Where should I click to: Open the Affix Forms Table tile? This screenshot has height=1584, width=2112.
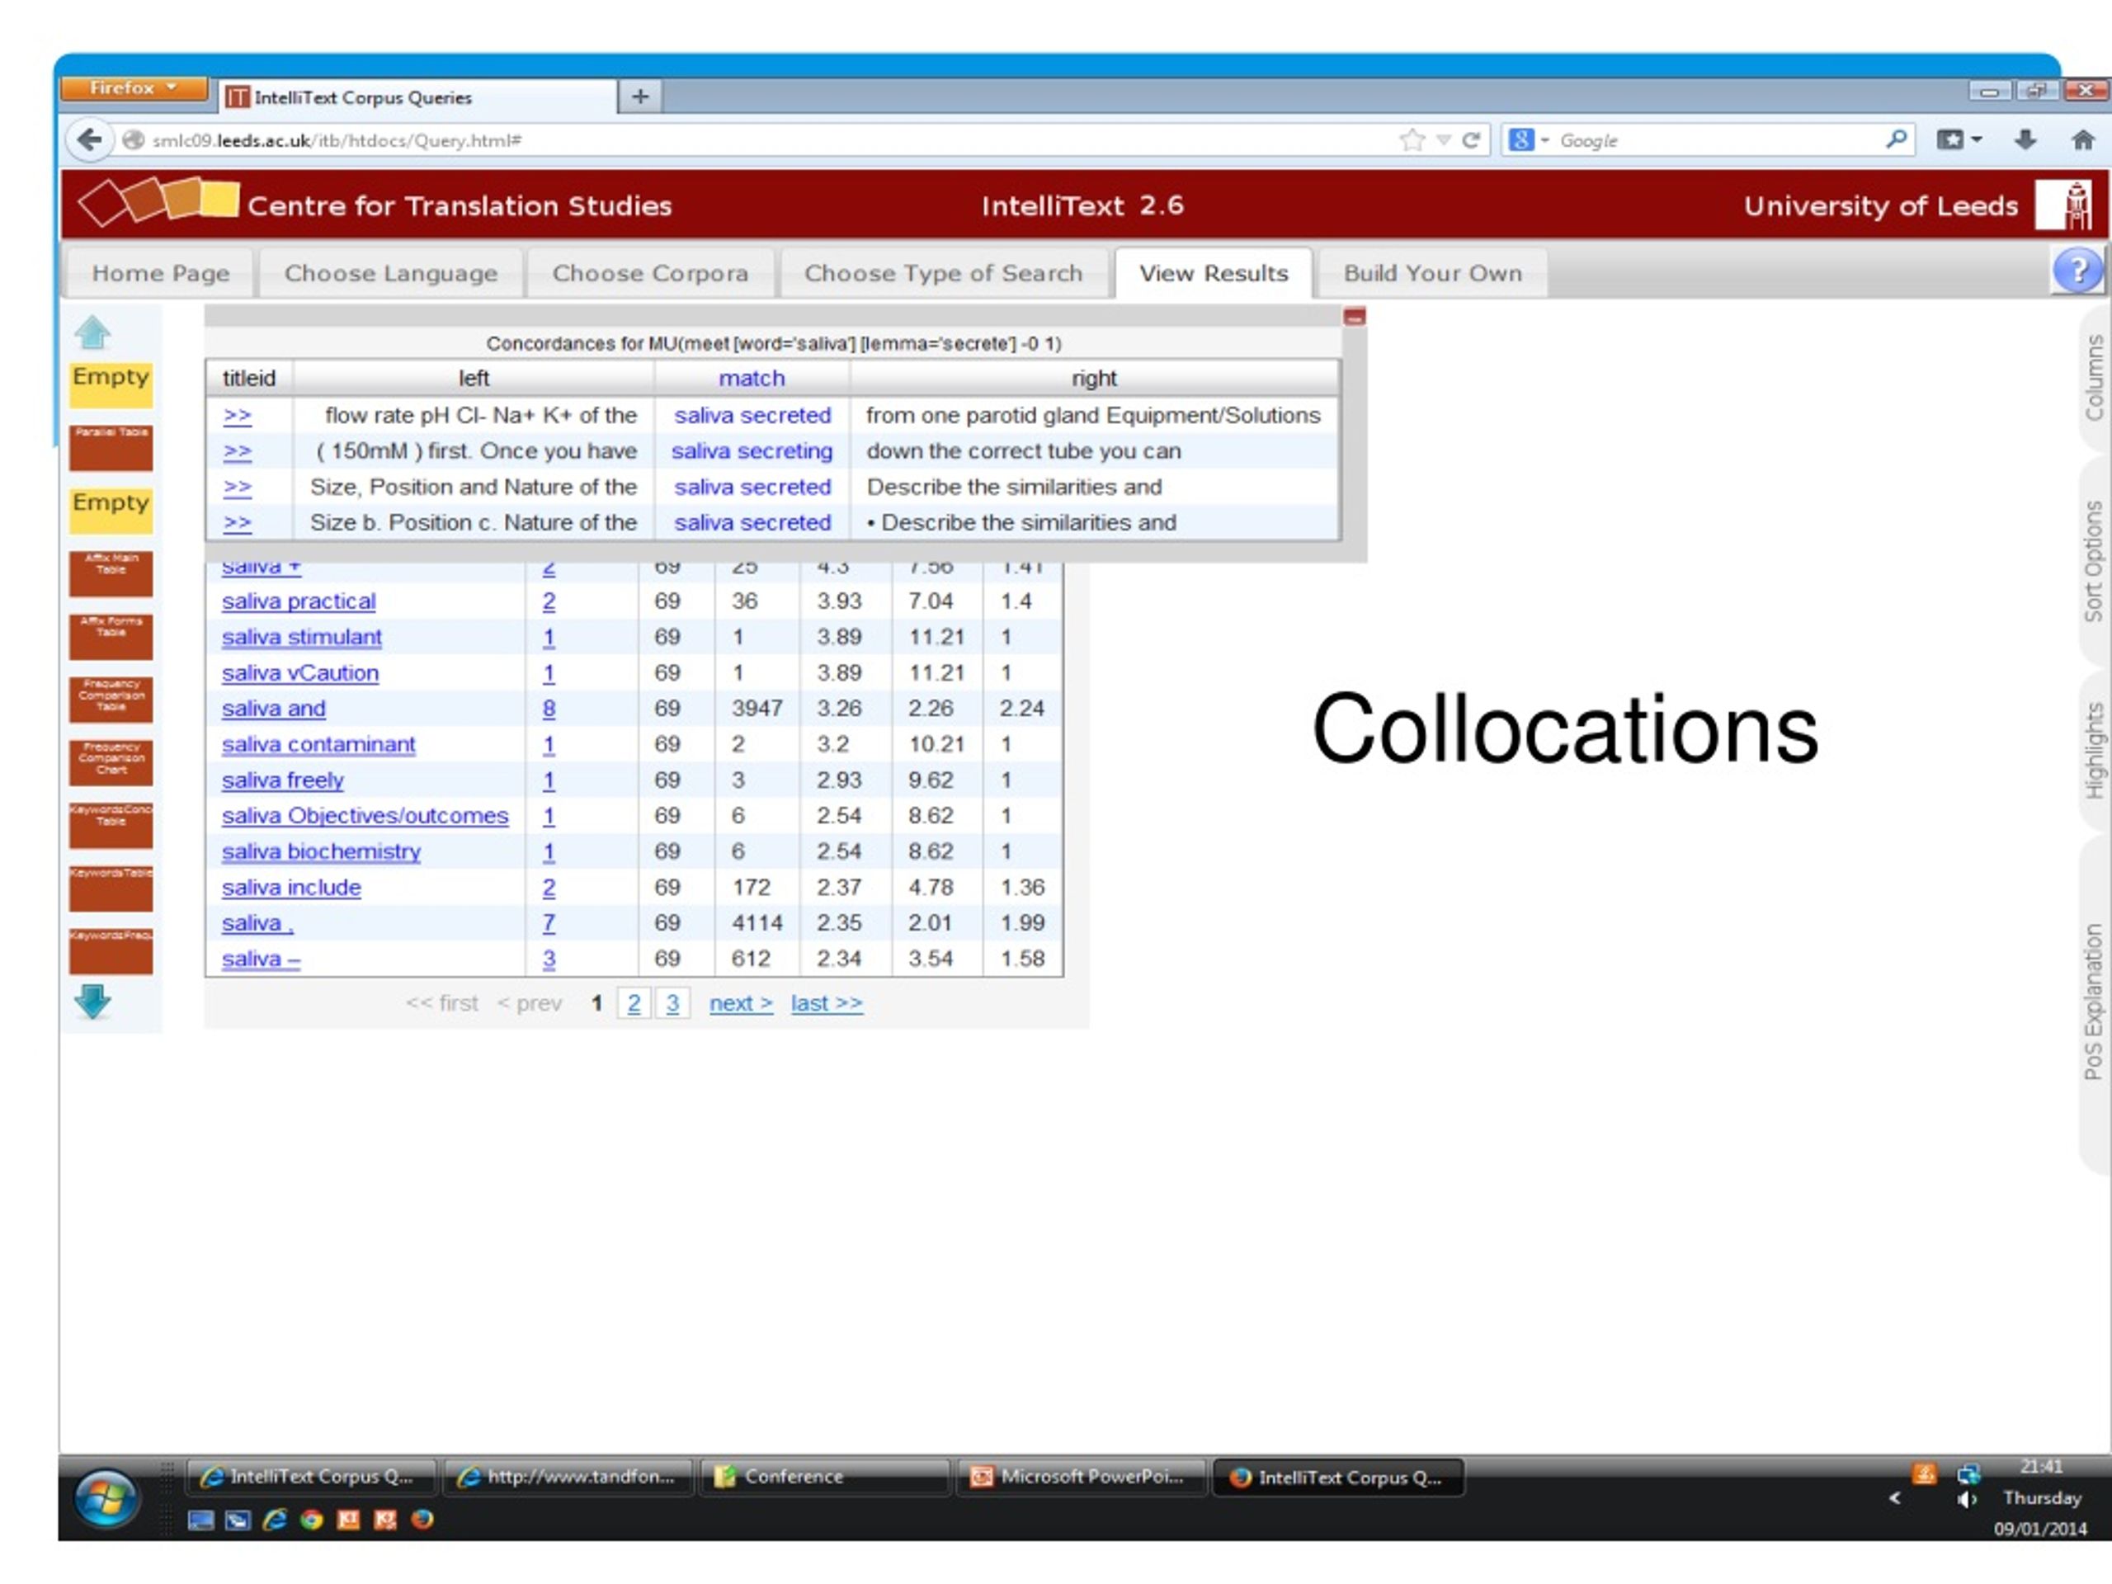click(x=111, y=637)
